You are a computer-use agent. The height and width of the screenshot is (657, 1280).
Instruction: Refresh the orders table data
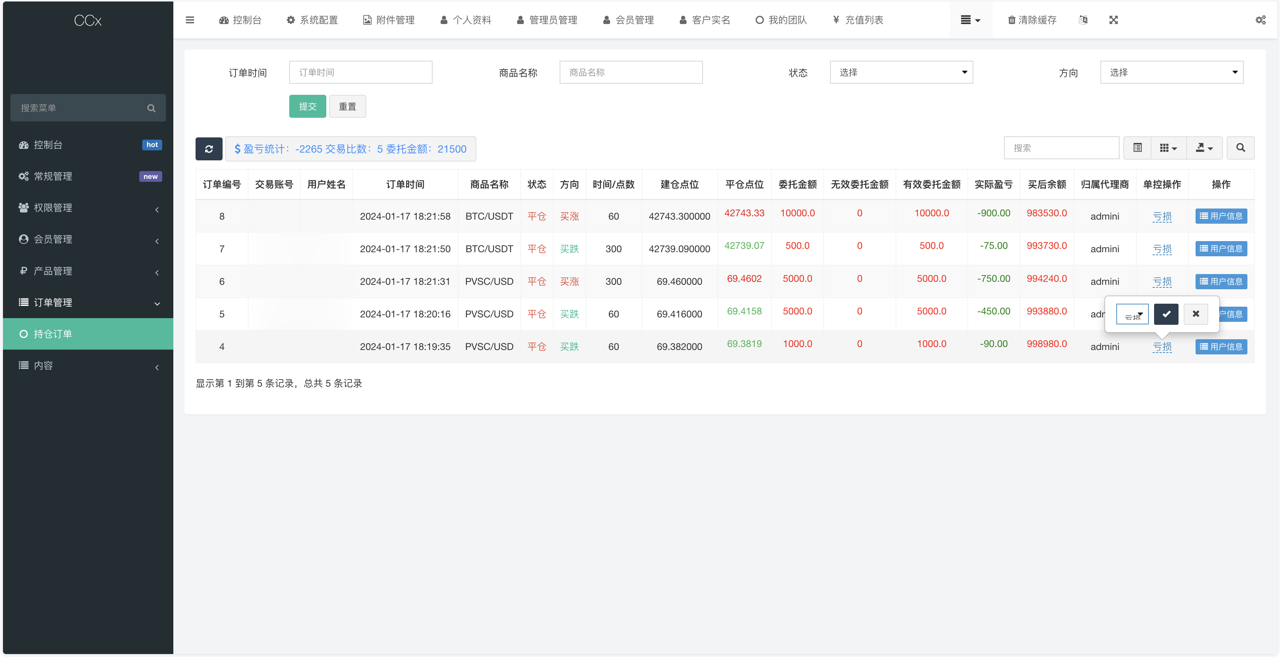[x=209, y=149]
